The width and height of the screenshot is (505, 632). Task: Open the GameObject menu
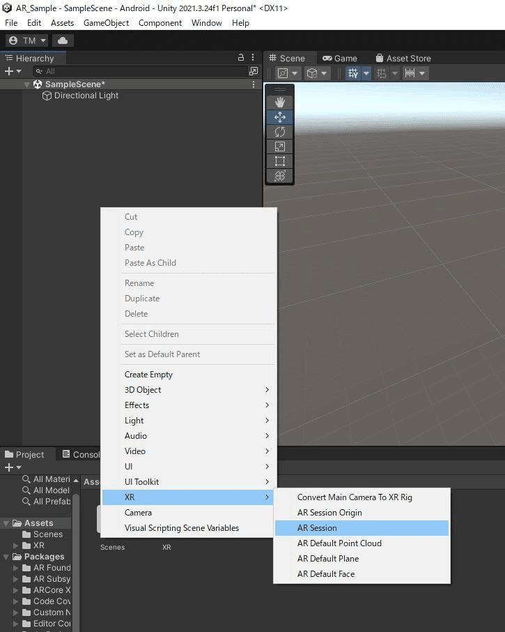(x=107, y=23)
